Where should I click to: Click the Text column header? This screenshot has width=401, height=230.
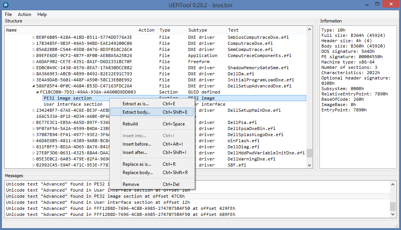pyautogui.click(x=266, y=30)
